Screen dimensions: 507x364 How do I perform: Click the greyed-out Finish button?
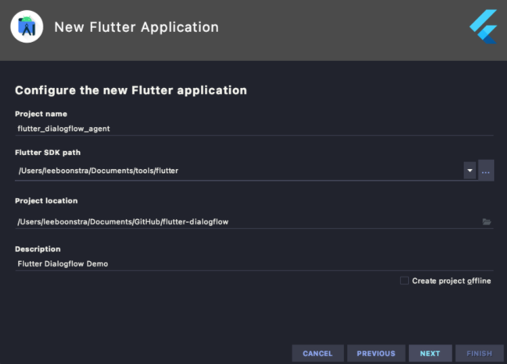click(x=479, y=353)
